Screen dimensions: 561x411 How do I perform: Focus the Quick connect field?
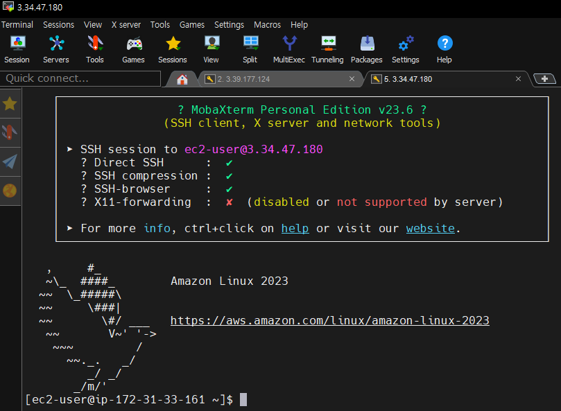[x=80, y=78]
